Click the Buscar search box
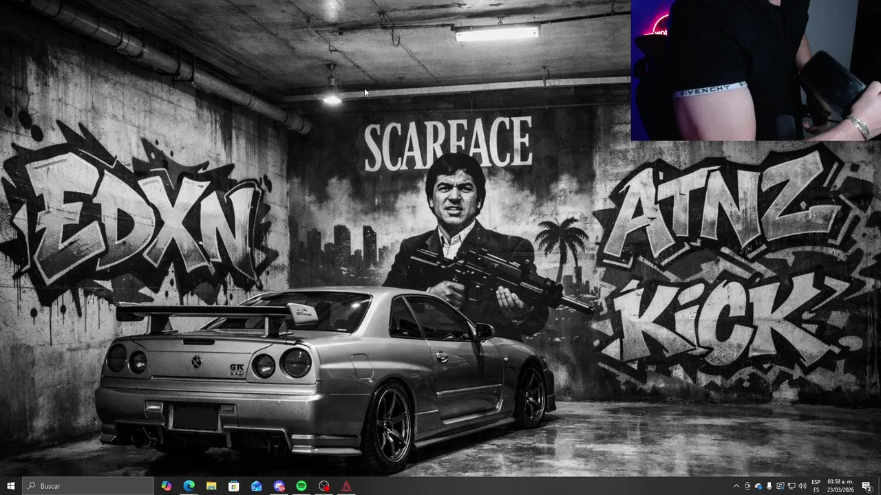This screenshot has height=495, width=881. point(88,486)
